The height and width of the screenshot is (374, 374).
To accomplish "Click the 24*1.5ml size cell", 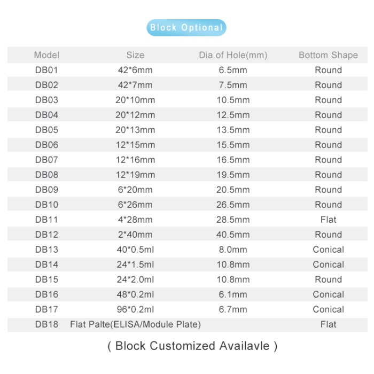I will point(135,264).
